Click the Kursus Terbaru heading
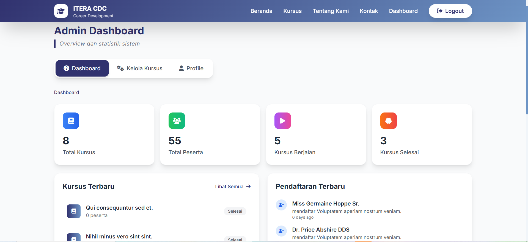The image size is (528, 242). [x=89, y=186]
